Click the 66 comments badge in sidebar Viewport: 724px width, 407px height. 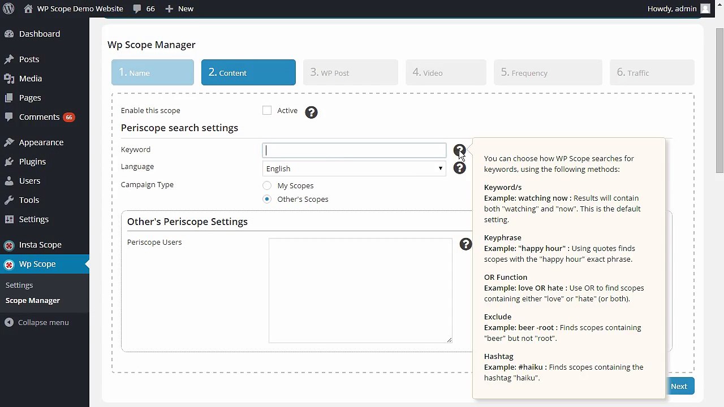(69, 118)
